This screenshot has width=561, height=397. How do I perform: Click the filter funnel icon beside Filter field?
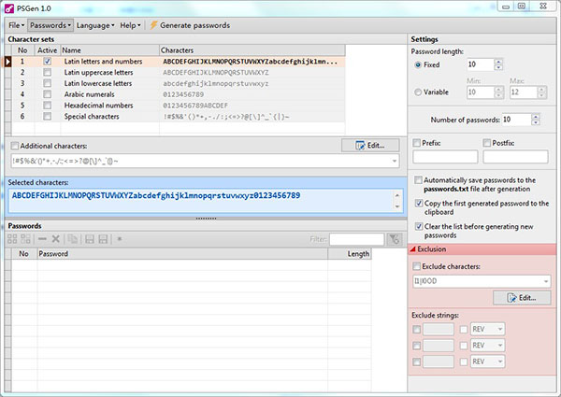[395, 240]
